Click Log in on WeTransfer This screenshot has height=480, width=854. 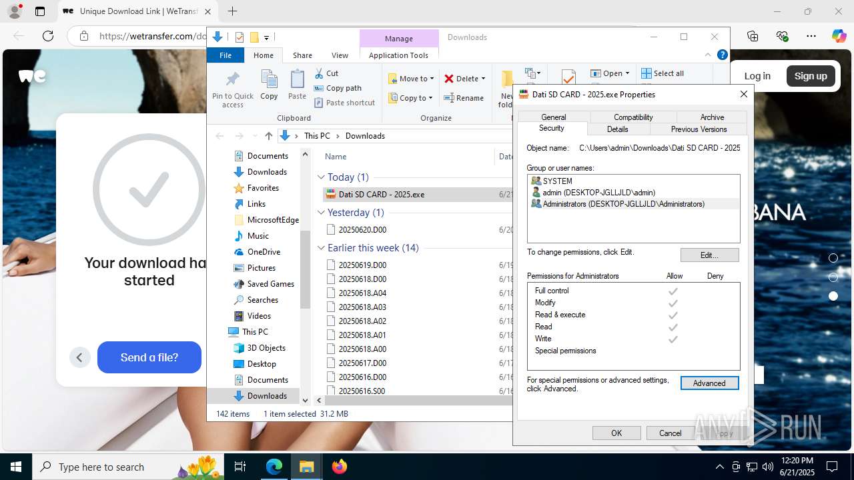coord(757,76)
